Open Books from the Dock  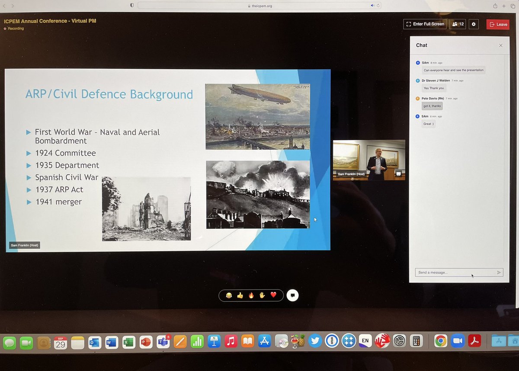[x=247, y=342]
